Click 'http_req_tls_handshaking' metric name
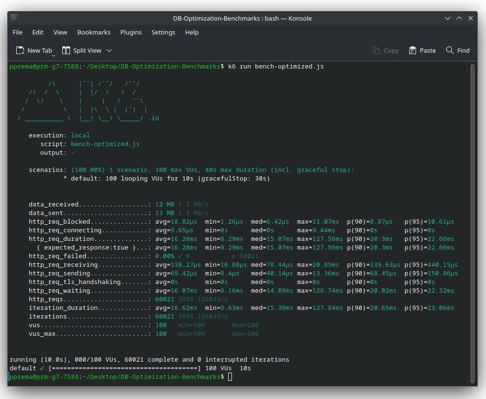 (75, 282)
